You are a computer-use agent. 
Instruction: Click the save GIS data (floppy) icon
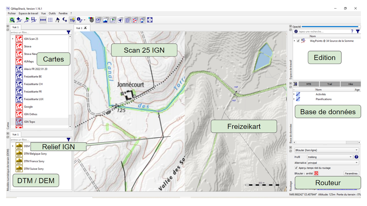click(34, 20)
